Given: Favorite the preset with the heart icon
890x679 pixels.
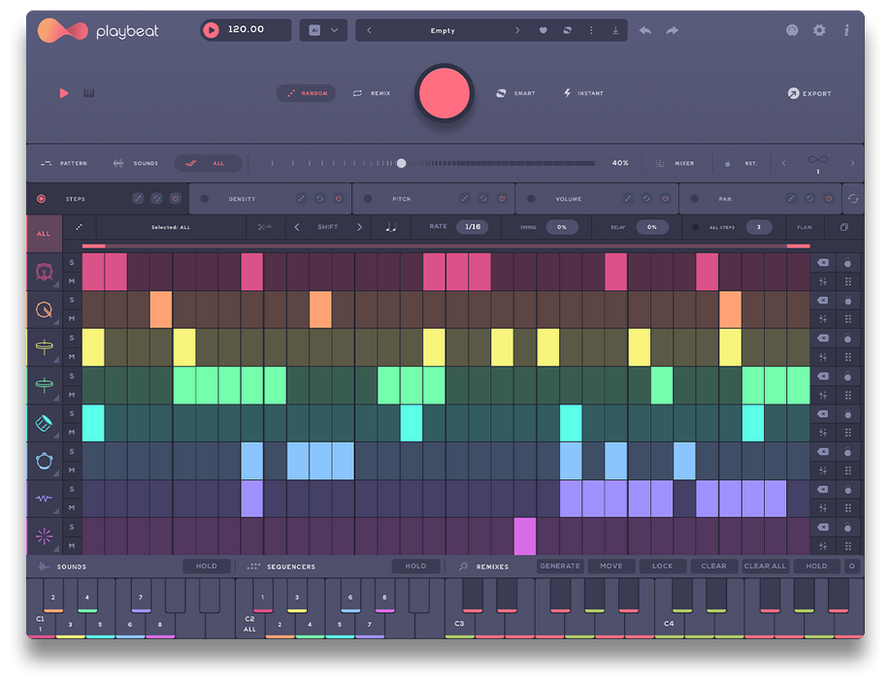Looking at the screenshot, I should click(544, 30).
